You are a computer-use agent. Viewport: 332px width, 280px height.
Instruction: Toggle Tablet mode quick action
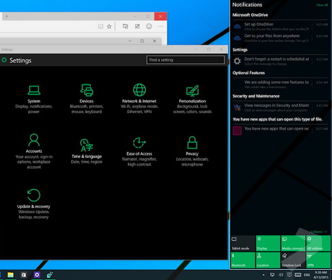coord(243,243)
